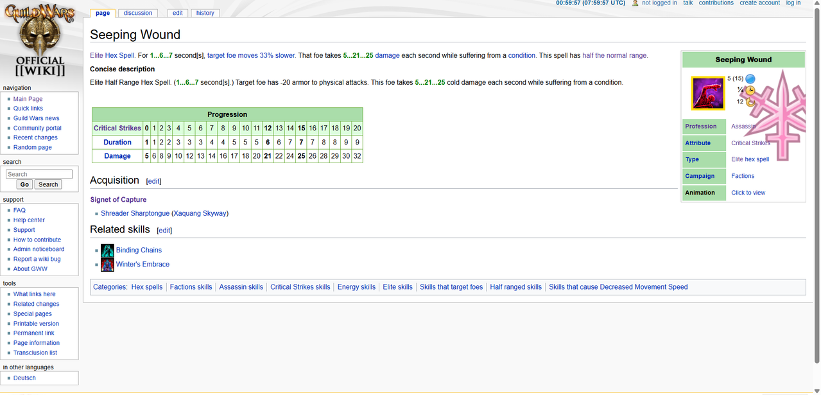Open the Seeping Wound skill icon image
Viewport: 821px width, 395px height.
click(707, 93)
